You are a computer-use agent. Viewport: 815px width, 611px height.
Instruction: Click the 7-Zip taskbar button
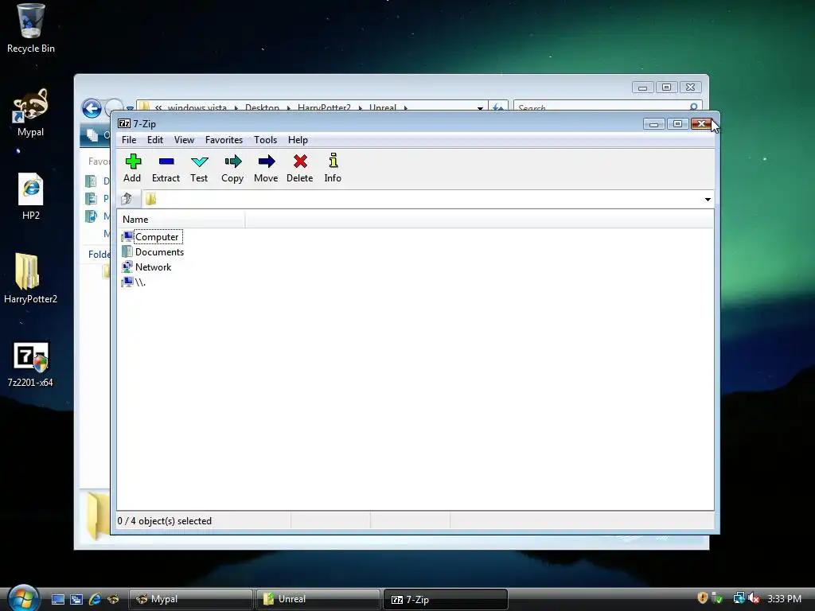click(x=445, y=599)
